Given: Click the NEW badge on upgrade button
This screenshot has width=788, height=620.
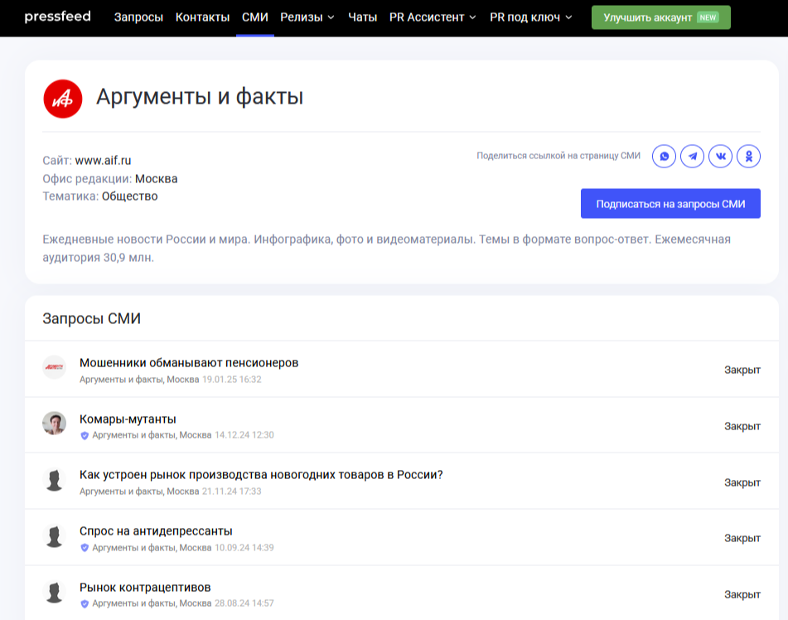Looking at the screenshot, I should [x=708, y=17].
